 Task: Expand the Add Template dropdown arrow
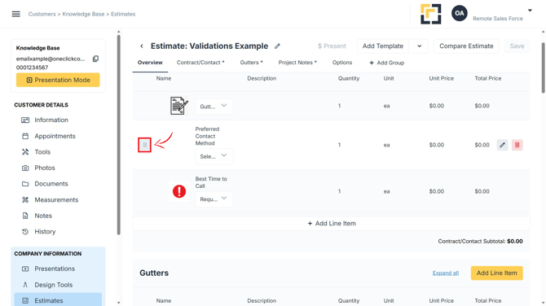point(419,46)
